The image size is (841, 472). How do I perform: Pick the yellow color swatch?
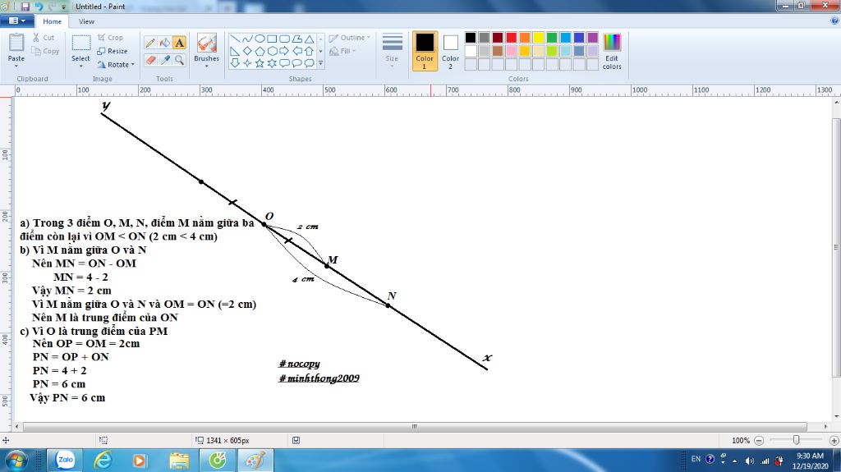click(539, 38)
